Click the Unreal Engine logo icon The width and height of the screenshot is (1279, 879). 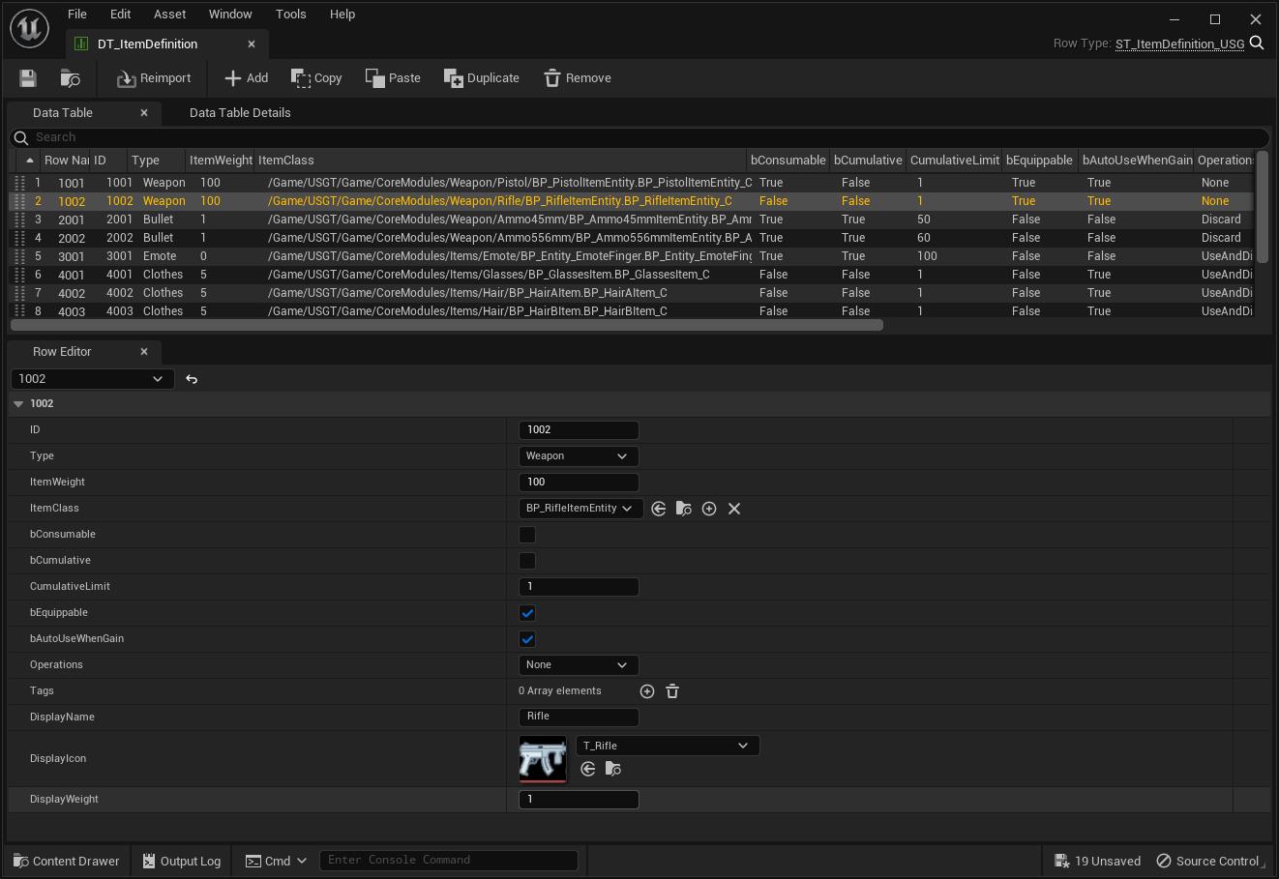[29, 29]
